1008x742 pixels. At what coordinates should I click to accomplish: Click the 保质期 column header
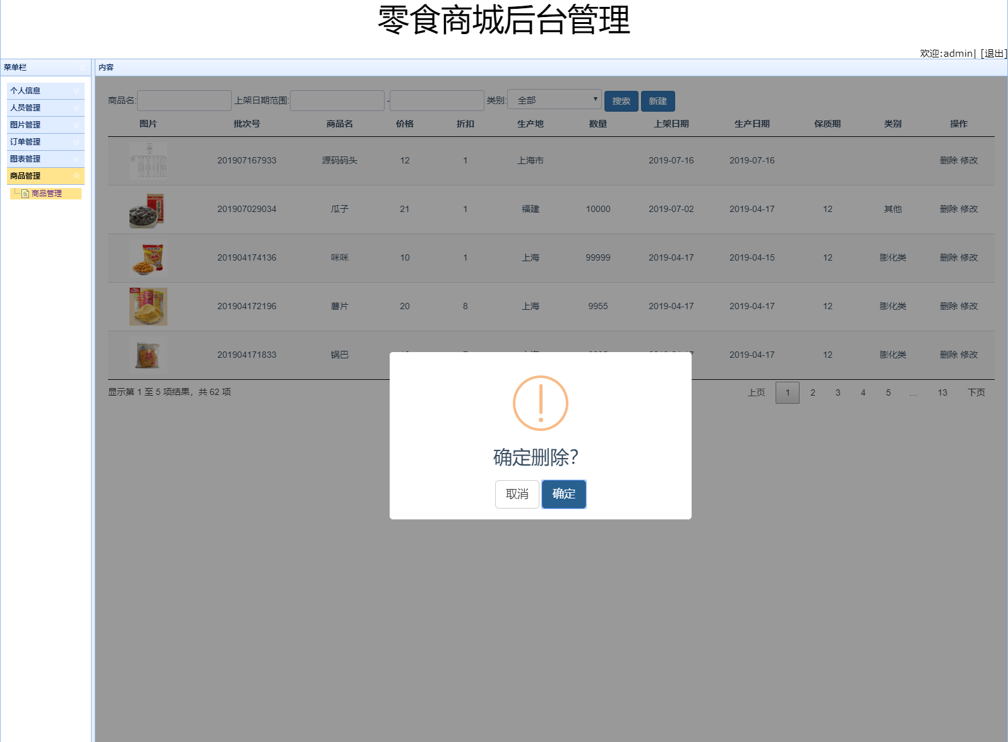[x=827, y=124]
